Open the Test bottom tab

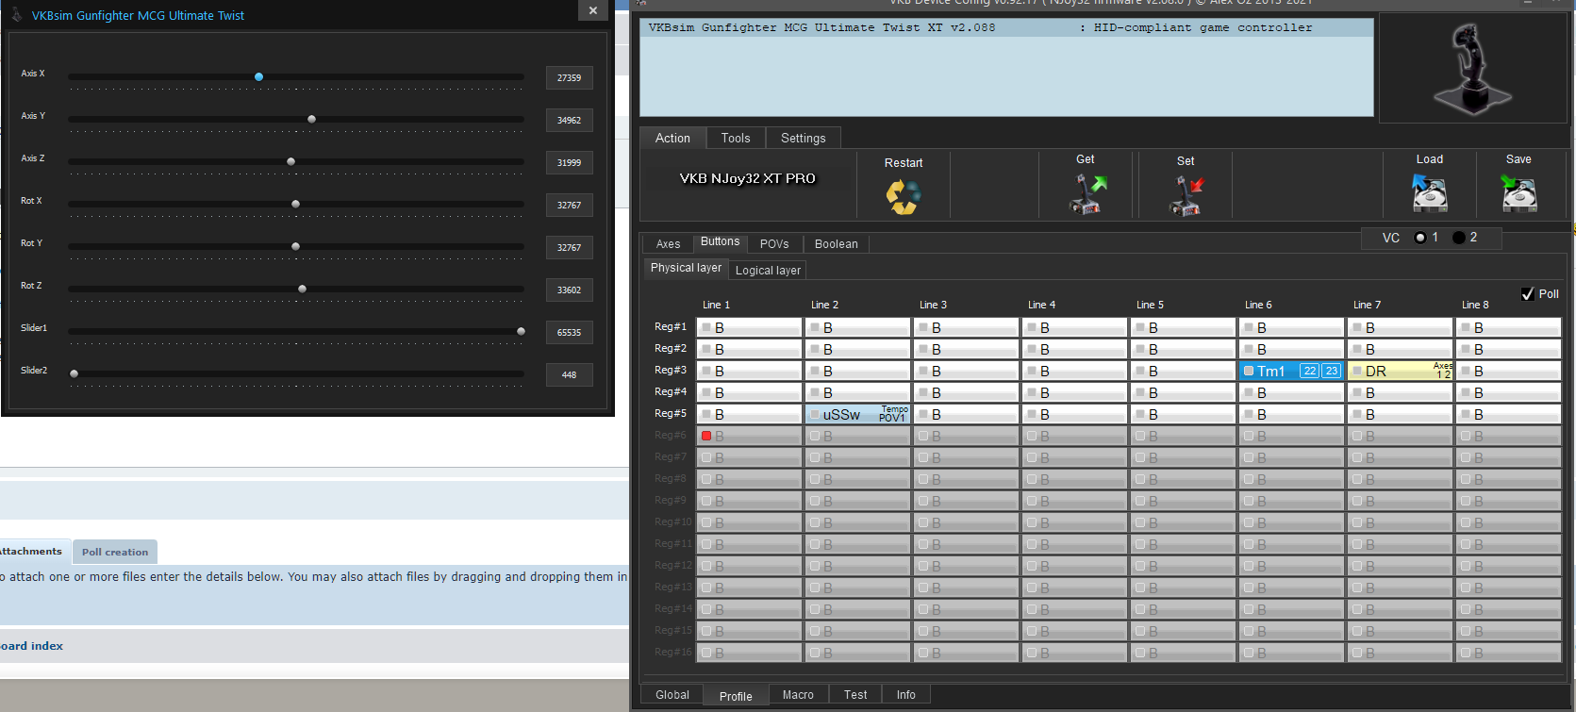[855, 695]
